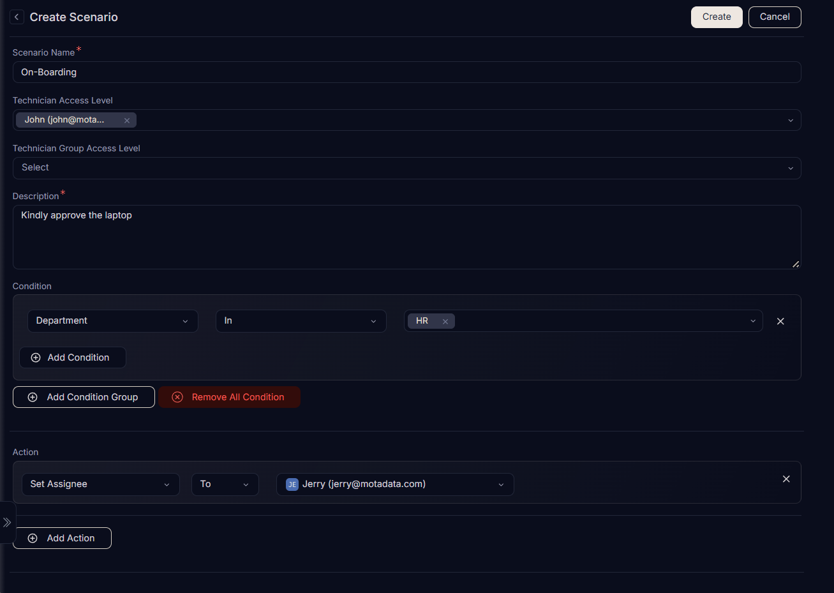Remove John from Technician Access Level
Screen dimensions: 834x593
pos(127,121)
